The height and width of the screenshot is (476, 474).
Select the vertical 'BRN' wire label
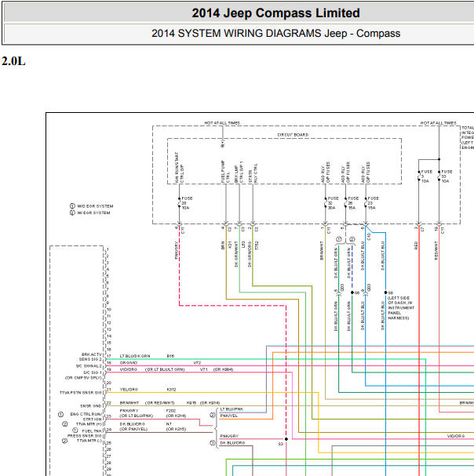coord(223,245)
